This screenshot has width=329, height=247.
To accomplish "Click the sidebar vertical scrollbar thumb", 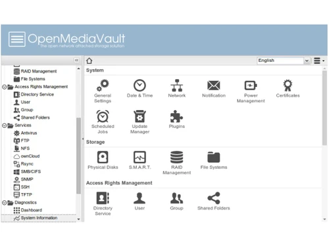I will tap(78, 156).
